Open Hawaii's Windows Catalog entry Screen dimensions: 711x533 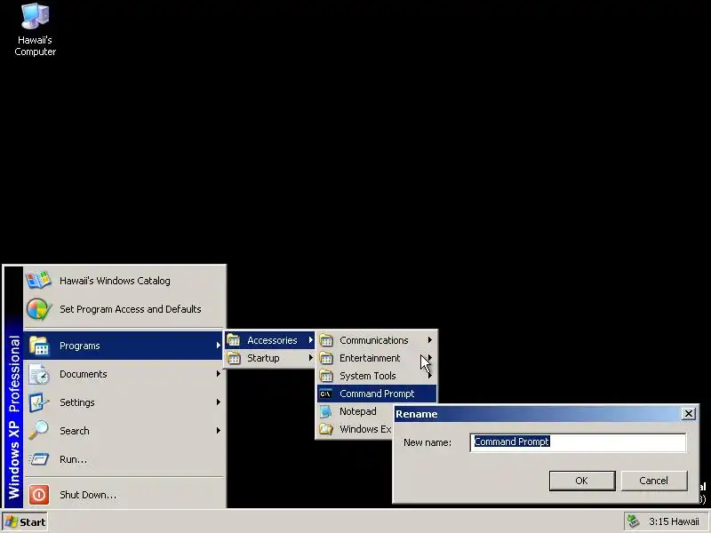tap(124, 280)
